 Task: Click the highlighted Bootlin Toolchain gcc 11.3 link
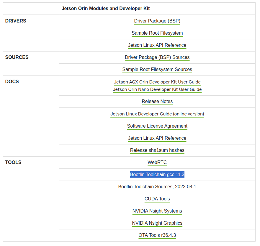pyautogui.click(x=157, y=175)
